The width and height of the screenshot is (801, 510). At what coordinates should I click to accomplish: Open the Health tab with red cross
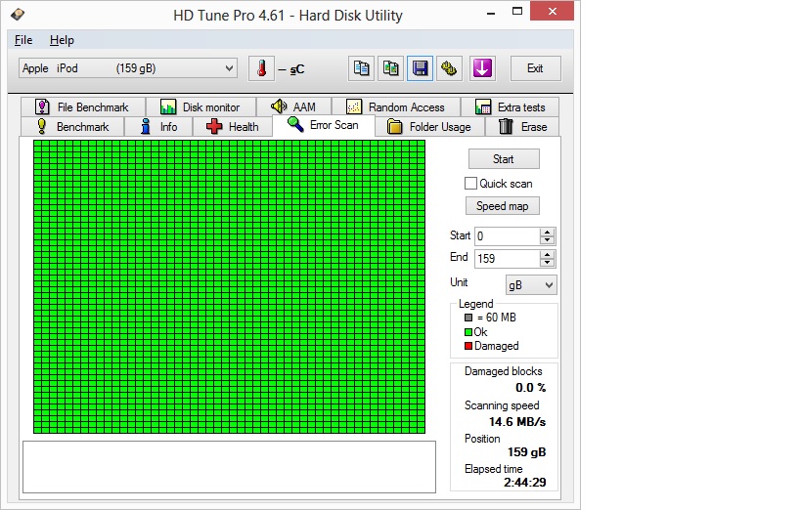point(232,127)
